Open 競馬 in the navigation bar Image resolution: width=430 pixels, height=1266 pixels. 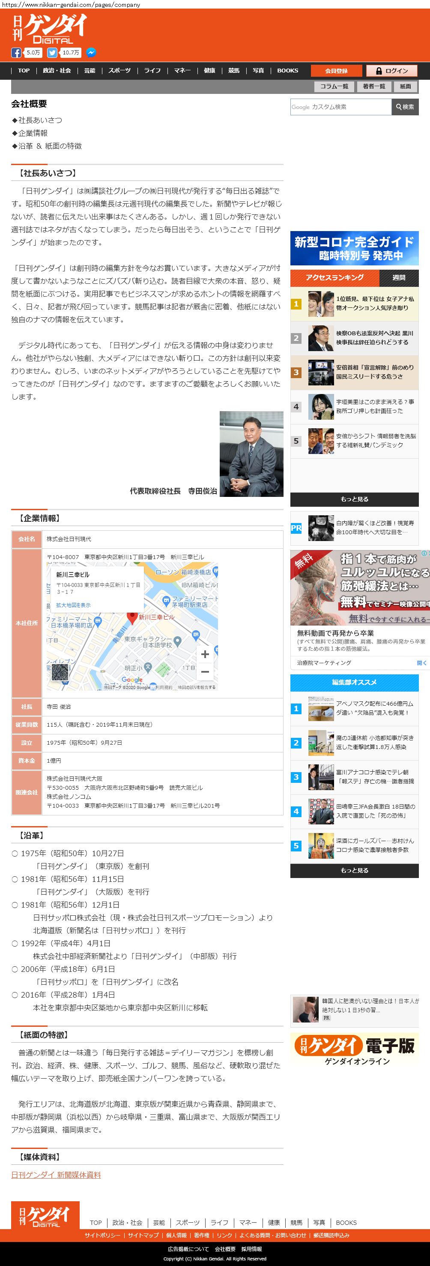tap(234, 71)
